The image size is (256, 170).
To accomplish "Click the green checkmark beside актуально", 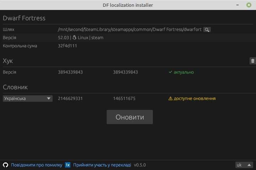I will tap(170, 72).
